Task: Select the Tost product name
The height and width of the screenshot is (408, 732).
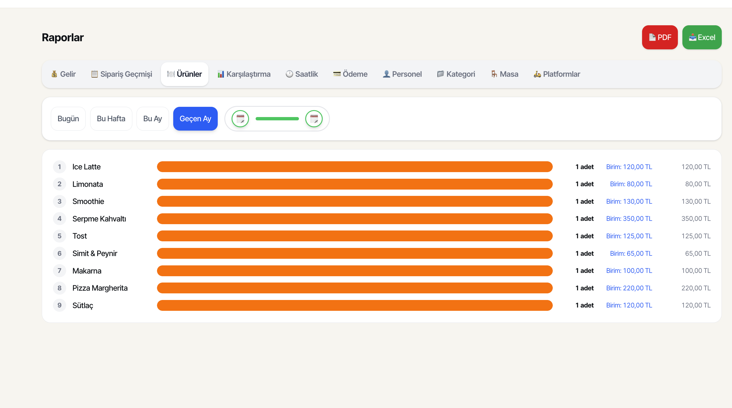Action: (79, 236)
